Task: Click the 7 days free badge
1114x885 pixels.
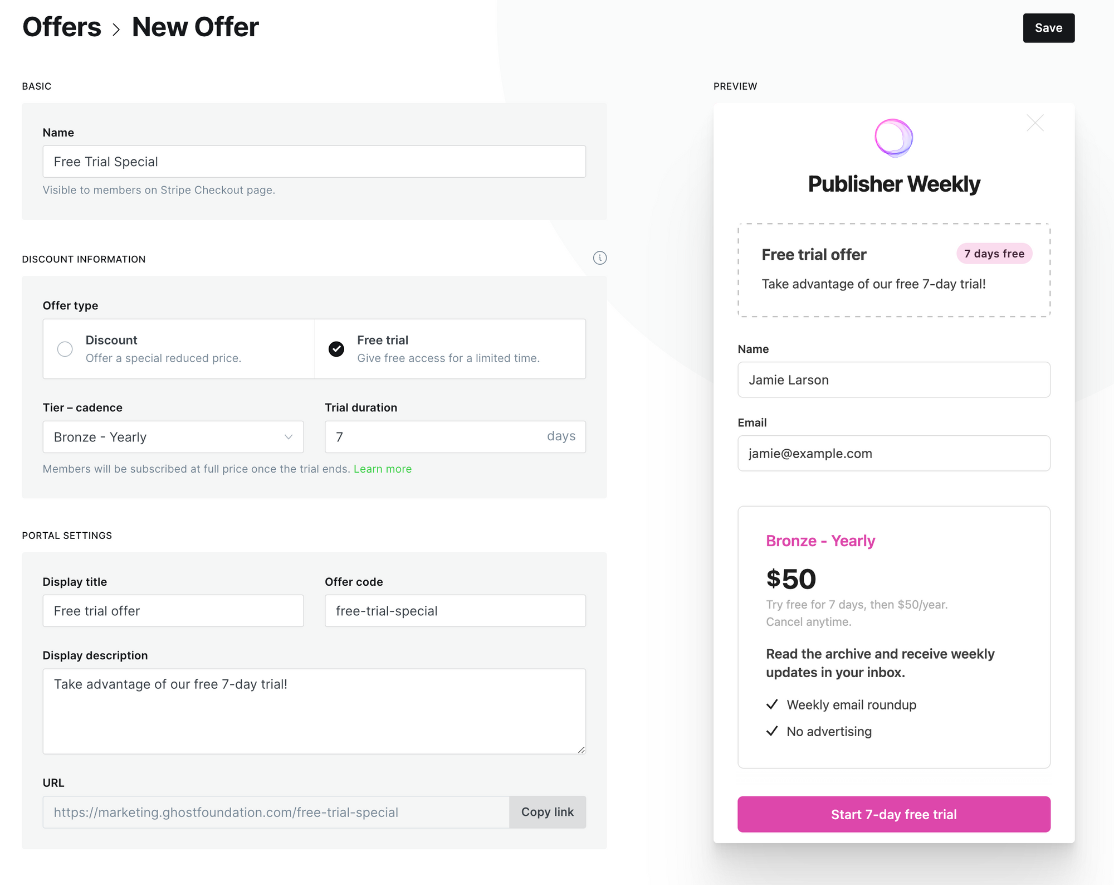Action: pyautogui.click(x=994, y=254)
